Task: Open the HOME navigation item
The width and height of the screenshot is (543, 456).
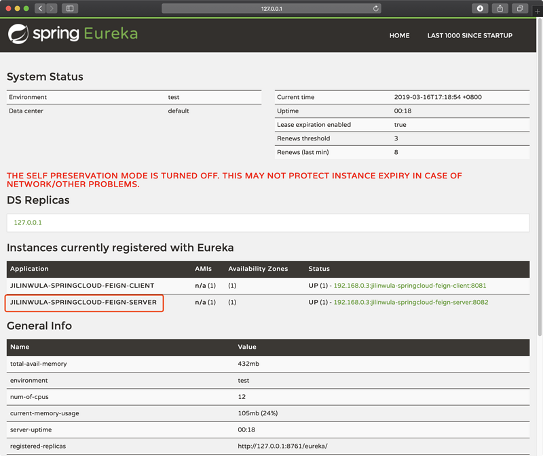Action: pos(399,35)
